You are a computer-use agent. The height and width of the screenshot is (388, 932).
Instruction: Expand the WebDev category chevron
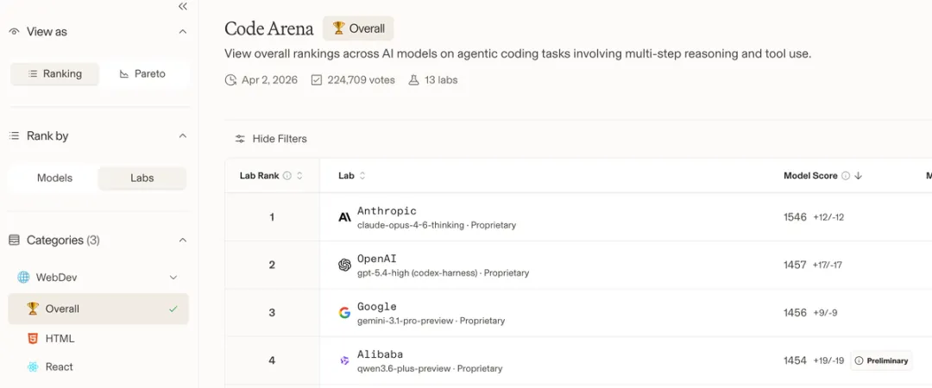click(173, 278)
